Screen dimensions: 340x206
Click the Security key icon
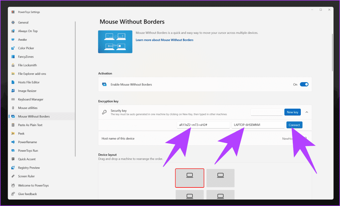click(x=104, y=112)
